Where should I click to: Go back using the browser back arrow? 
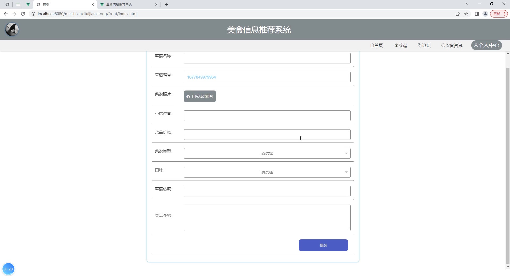click(6, 14)
